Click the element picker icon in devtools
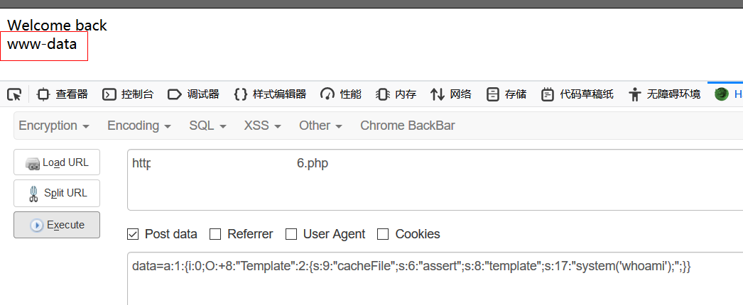Viewport: 743px width, 305px height. coord(14,94)
